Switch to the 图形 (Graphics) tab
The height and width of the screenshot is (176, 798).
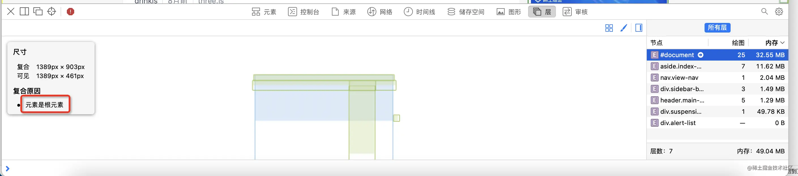[x=509, y=12]
